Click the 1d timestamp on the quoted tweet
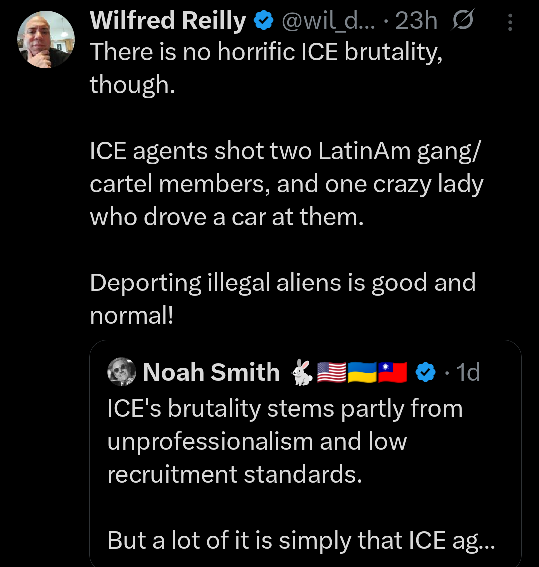 [x=468, y=372]
